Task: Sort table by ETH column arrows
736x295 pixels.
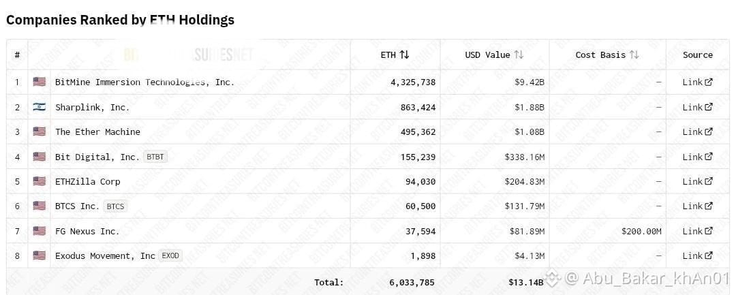Action: tap(404, 55)
